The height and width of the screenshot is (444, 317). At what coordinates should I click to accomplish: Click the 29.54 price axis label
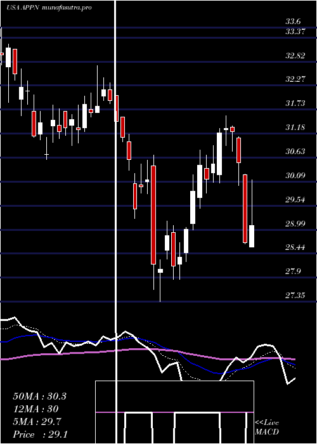(295, 200)
